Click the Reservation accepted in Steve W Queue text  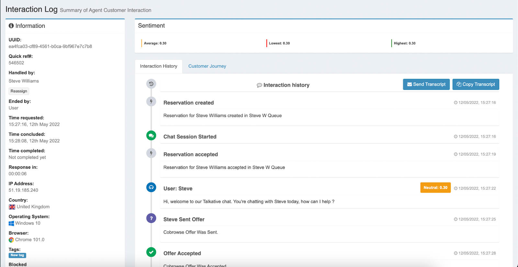point(224,167)
